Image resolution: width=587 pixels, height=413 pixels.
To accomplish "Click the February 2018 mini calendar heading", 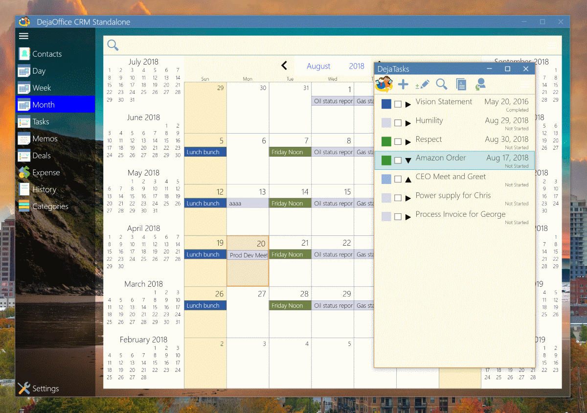I will [x=143, y=340].
